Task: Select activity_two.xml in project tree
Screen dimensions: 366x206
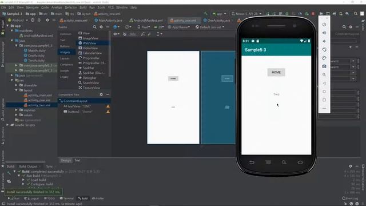Action: point(39,105)
